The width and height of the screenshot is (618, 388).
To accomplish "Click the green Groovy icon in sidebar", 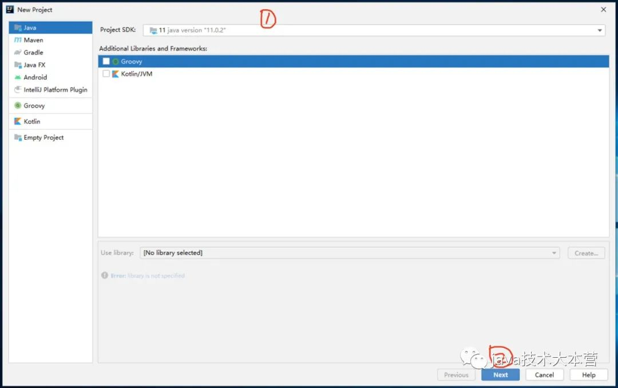I will point(18,105).
